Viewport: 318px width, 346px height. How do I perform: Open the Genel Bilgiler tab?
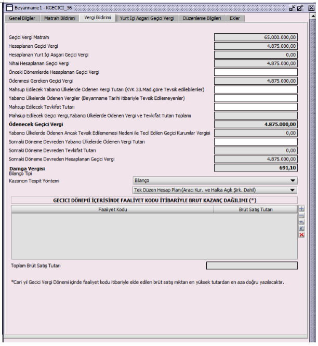pos(22,18)
